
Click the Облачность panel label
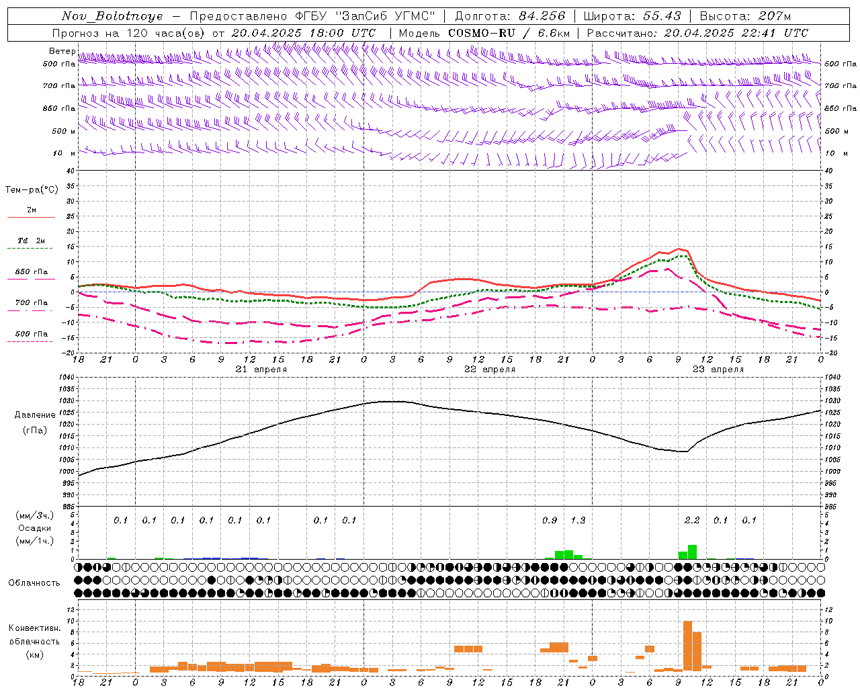tap(34, 583)
